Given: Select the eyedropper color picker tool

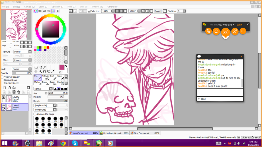Looking at the screenshot, I should [53, 71].
